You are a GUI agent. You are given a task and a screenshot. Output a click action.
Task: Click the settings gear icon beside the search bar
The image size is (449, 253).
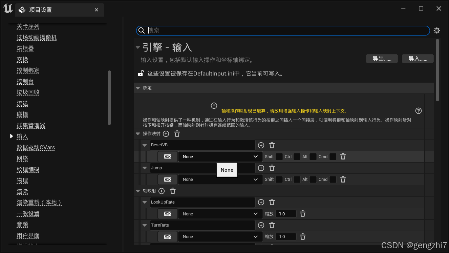tap(436, 30)
